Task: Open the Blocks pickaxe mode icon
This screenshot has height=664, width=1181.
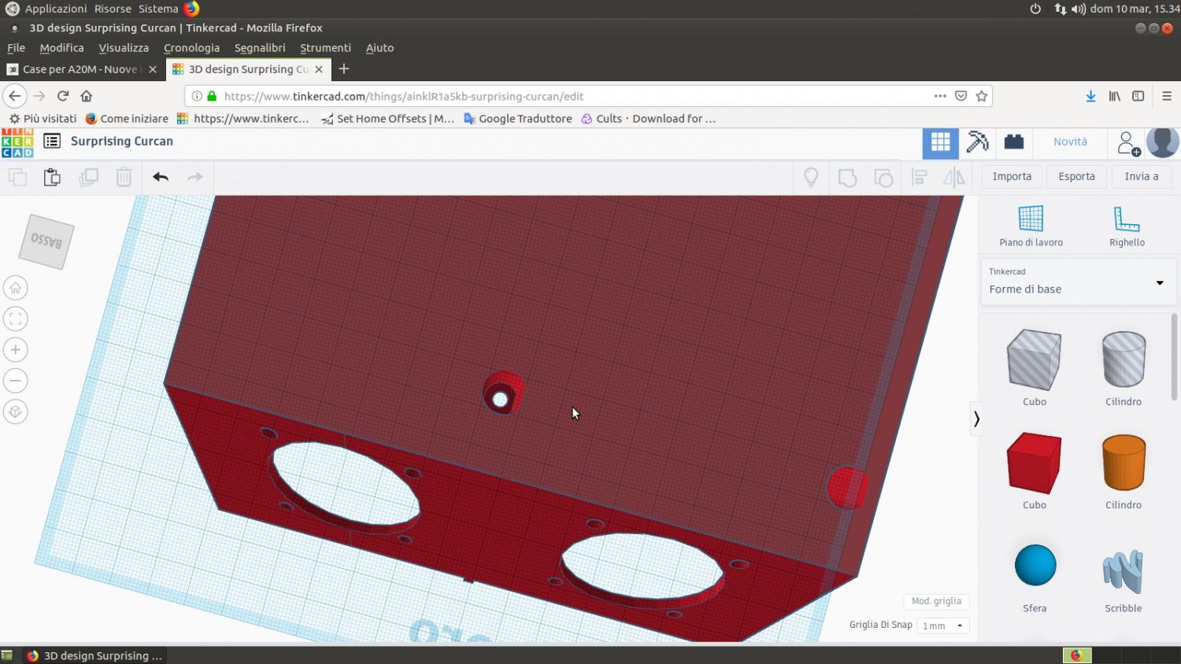Action: [x=977, y=142]
